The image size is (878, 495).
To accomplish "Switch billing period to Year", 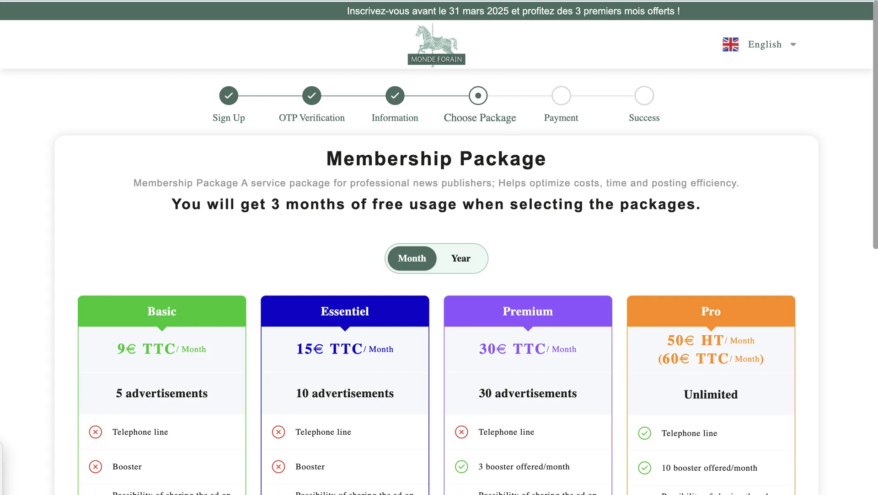I will [460, 258].
